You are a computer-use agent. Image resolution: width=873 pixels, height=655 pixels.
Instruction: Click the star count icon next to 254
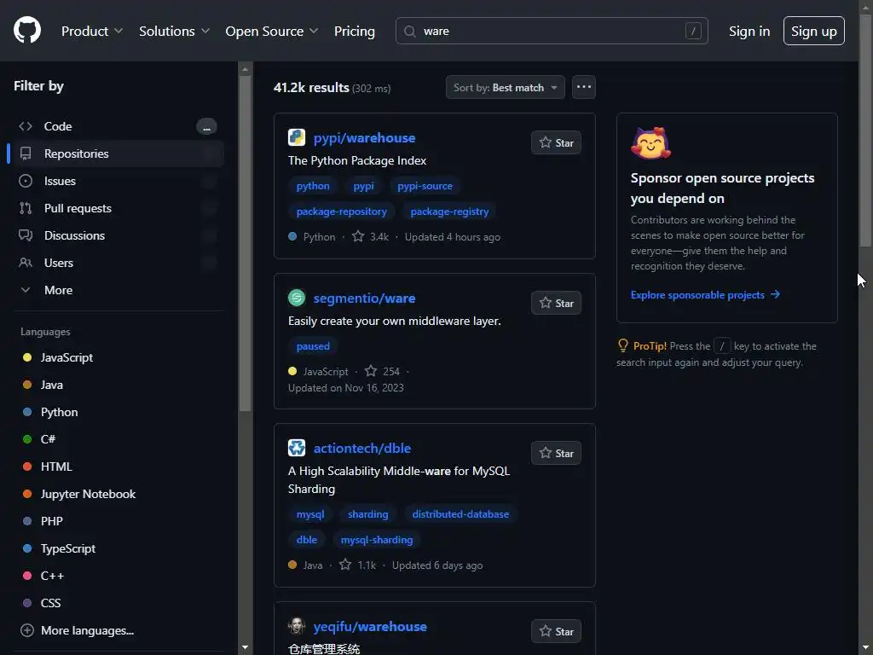click(x=371, y=371)
